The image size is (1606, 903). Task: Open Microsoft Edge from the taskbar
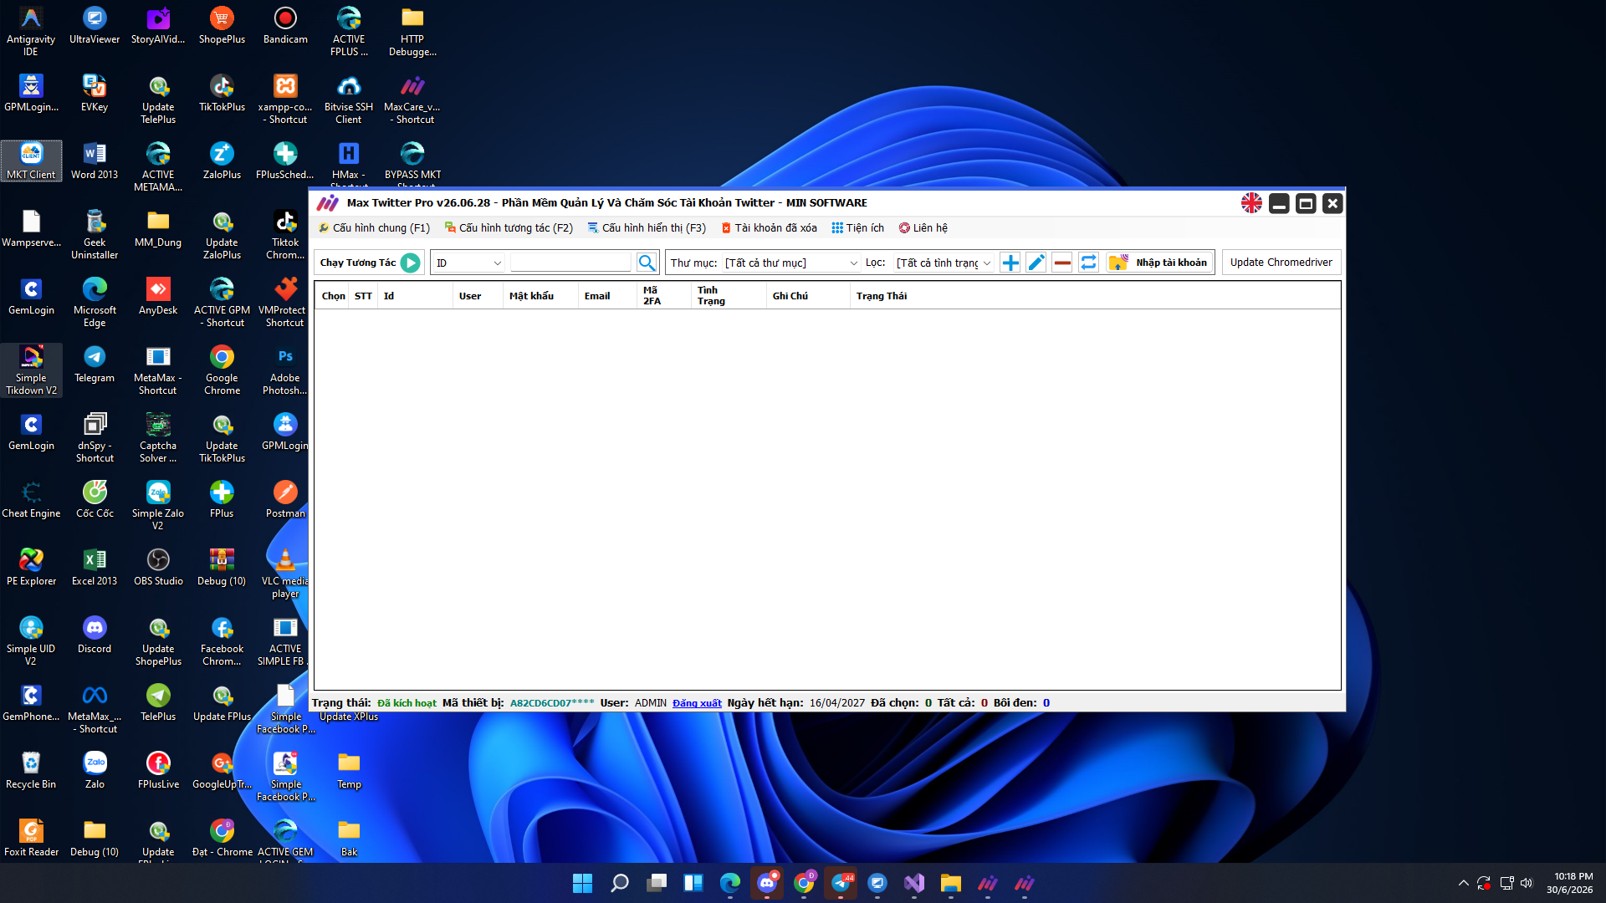[x=730, y=883]
